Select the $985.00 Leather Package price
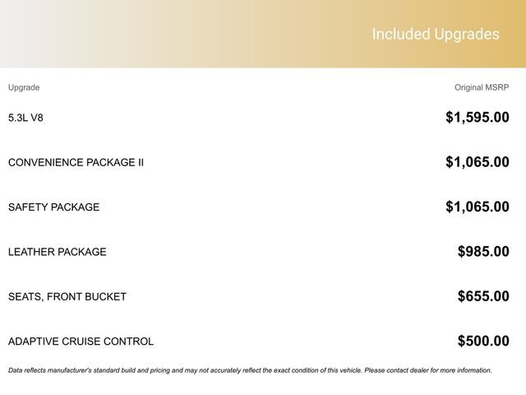Viewport: 526px width, 395px height. click(483, 252)
